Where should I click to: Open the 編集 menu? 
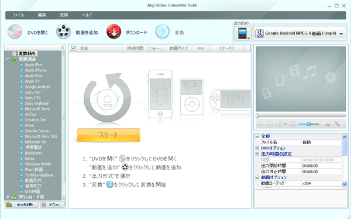tap(42, 15)
